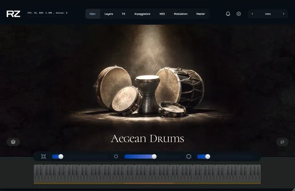Open the notifications bell
This screenshot has width=295, height=191.
click(x=228, y=14)
